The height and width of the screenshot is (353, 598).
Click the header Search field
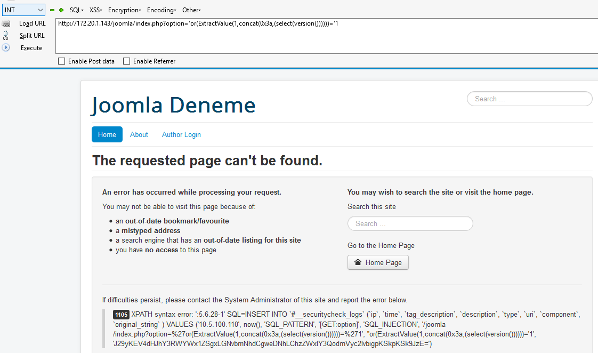click(529, 99)
